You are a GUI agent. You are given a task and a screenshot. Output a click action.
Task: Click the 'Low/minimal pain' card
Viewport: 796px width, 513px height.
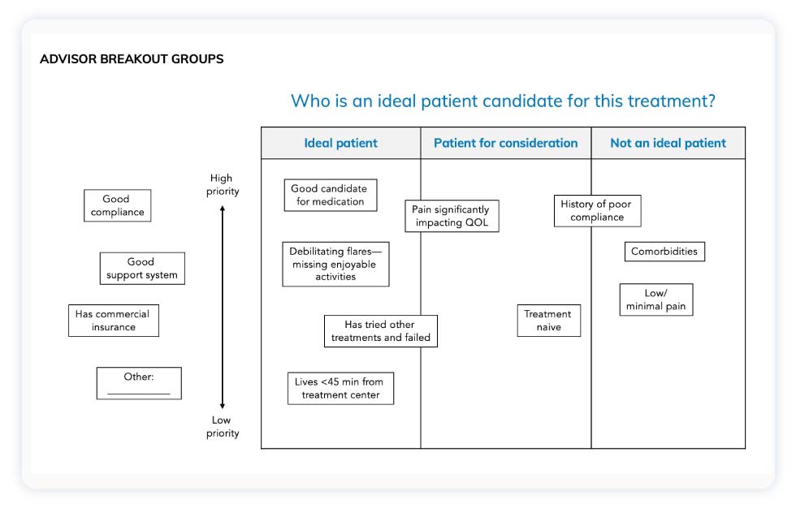click(x=655, y=300)
